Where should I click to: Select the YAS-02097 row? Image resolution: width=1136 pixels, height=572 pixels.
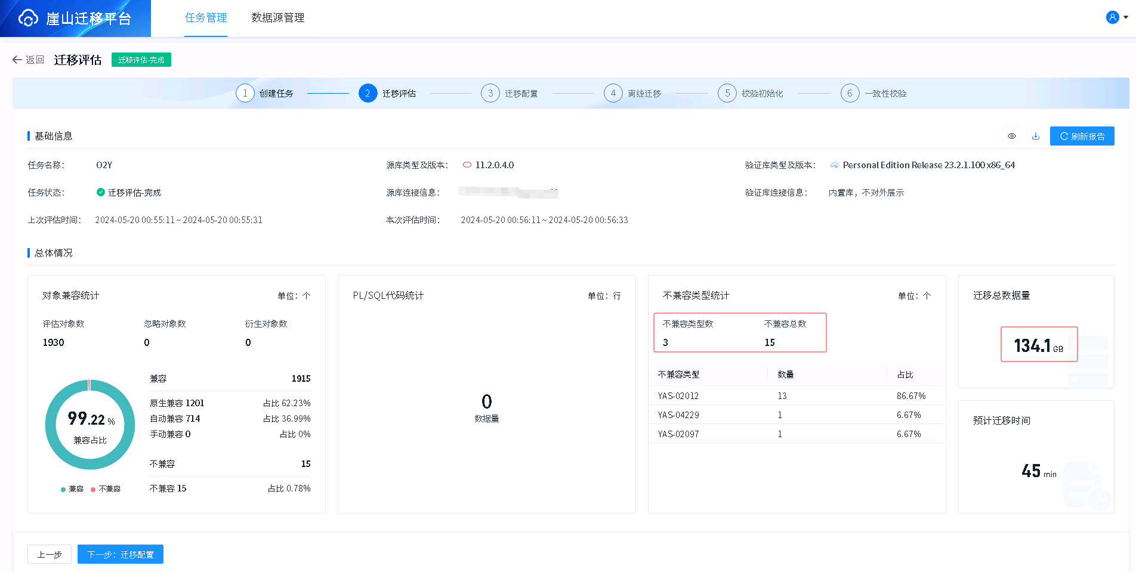click(797, 434)
